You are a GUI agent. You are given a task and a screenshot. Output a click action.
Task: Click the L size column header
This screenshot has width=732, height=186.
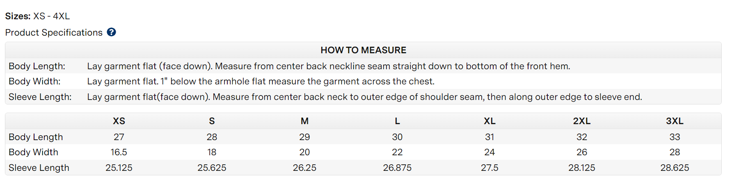click(397, 121)
